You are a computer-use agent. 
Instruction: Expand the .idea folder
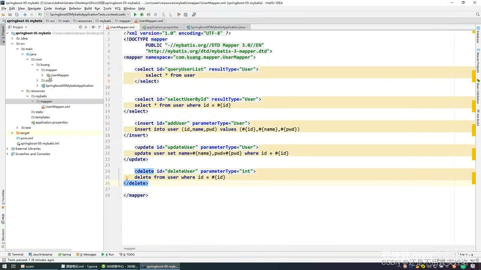point(12,38)
